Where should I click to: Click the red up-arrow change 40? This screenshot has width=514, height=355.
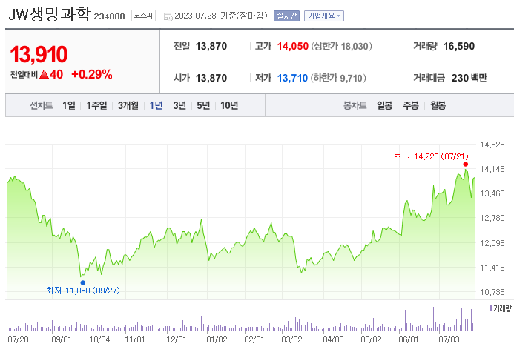coord(51,75)
